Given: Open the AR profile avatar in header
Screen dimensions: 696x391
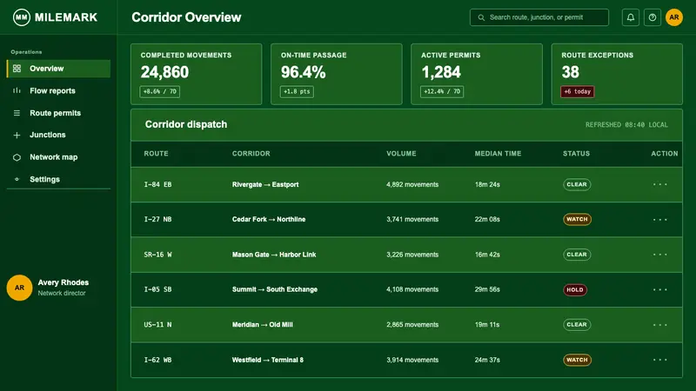Looking at the screenshot, I should pos(674,17).
